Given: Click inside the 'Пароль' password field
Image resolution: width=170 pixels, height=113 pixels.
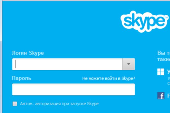Looking at the screenshot, I should pyautogui.click(x=73, y=89).
